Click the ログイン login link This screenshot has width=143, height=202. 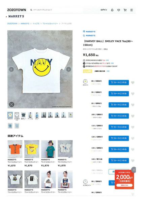click(104, 10)
